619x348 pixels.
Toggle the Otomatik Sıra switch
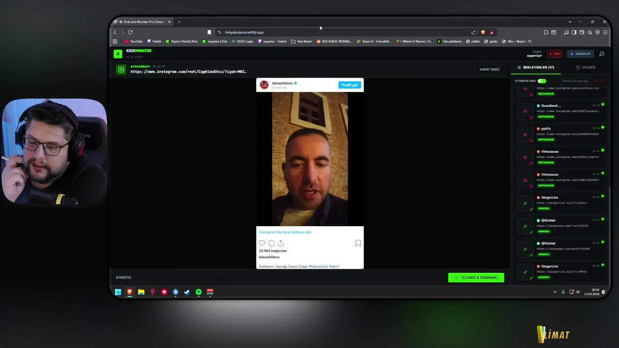click(x=542, y=81)
